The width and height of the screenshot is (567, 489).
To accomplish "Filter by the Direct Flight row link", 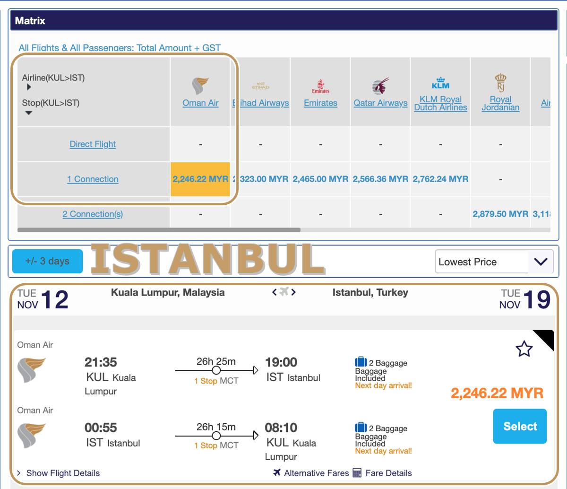I will (93, 144).
